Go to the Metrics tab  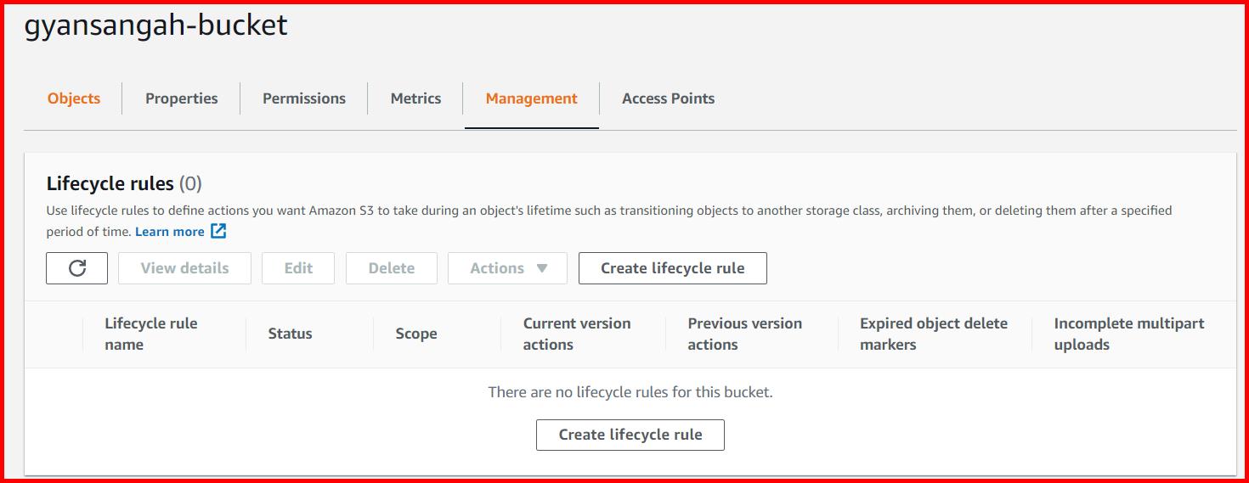pos(415,98)
